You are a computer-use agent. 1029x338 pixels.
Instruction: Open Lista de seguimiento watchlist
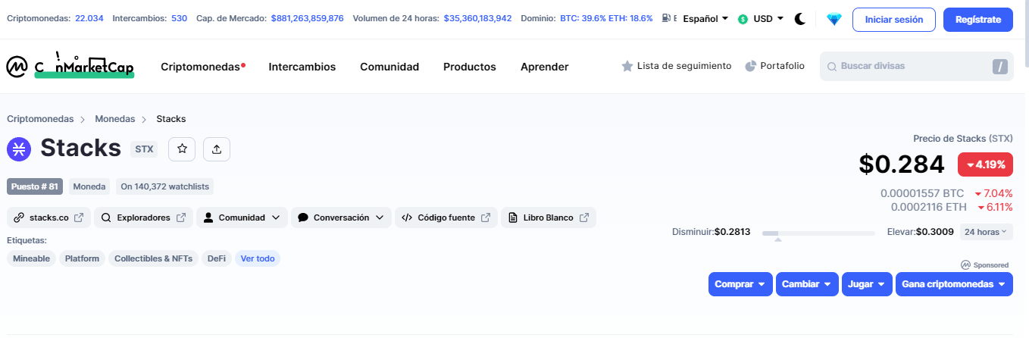point(677,66)
